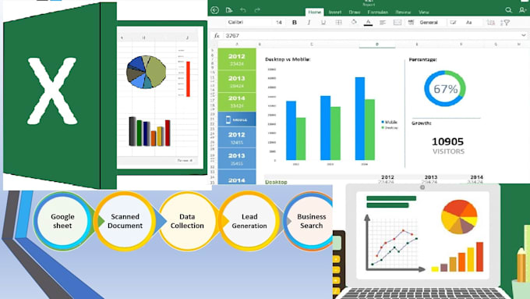Viewport: 530px width, 299px height.
Task: Click the Desktop legend entry
Action: (390, 128)
